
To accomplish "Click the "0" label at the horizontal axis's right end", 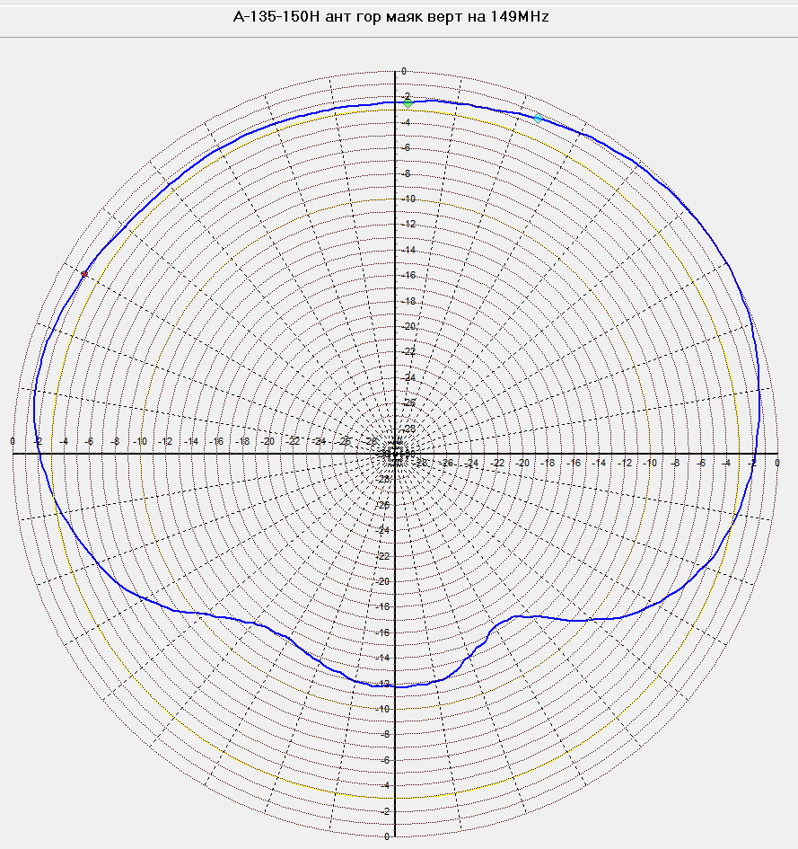I will tap(777, 463).
